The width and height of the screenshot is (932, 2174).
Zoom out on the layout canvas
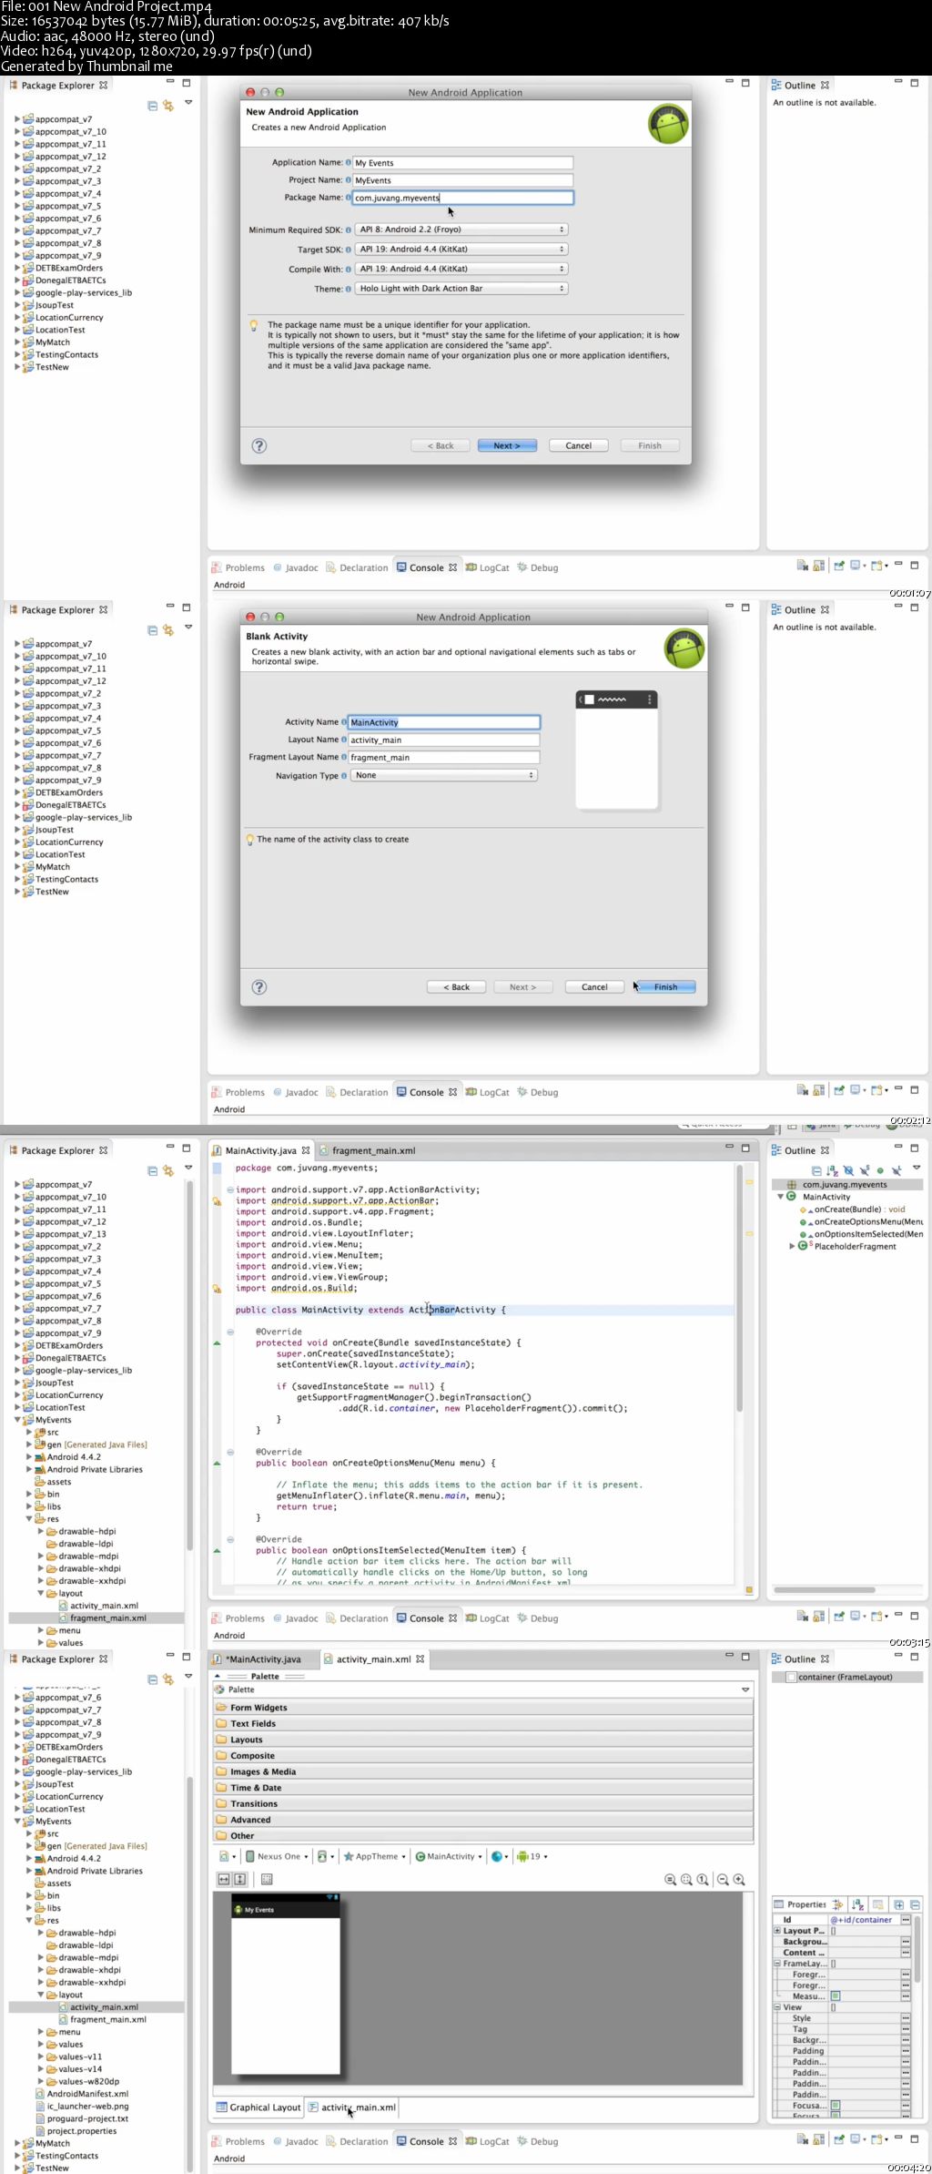[723, 1879]
